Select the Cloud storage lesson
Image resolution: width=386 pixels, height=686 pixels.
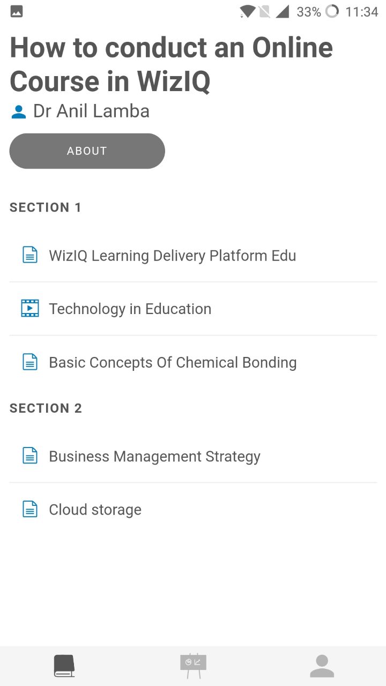[x=95, y=509]
